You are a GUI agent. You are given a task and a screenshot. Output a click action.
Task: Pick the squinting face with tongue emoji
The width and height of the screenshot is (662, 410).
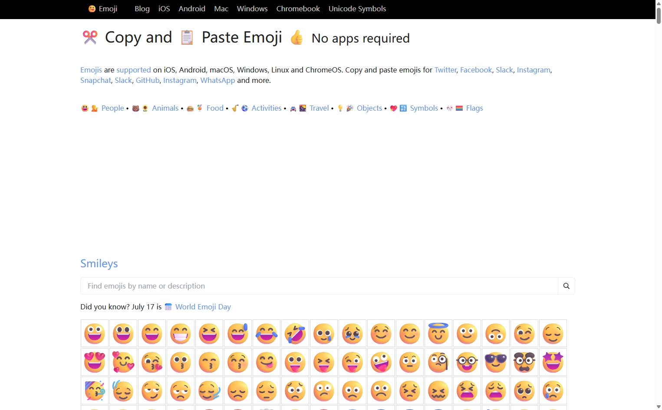324,362
